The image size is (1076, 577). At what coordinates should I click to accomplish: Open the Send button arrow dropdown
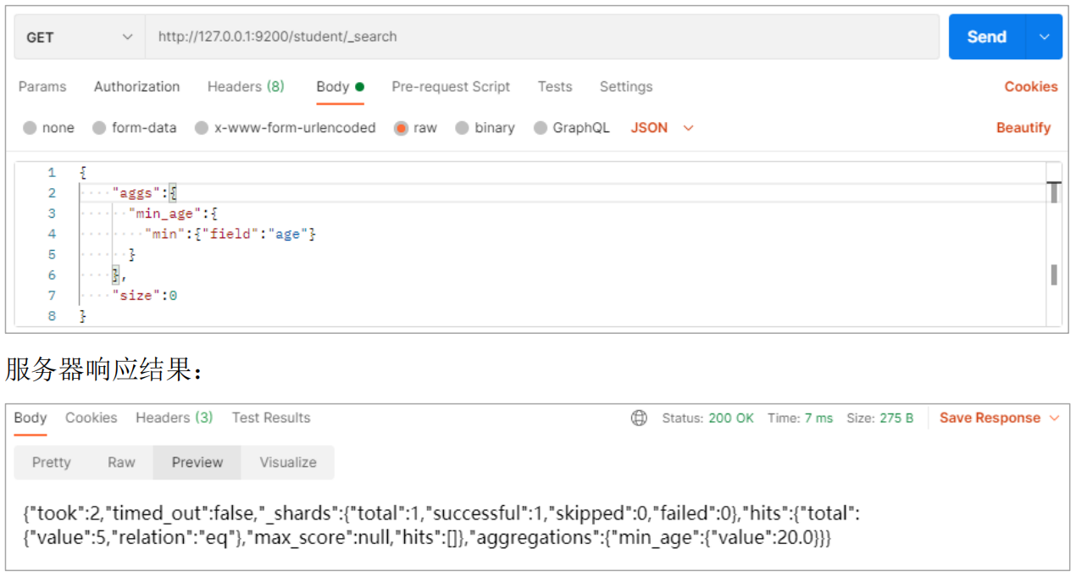[1044, 37]
